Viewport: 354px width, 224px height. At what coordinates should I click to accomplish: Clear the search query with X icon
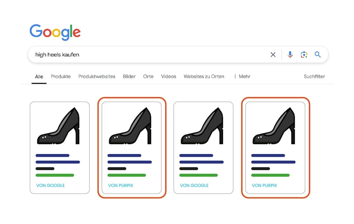273,55
